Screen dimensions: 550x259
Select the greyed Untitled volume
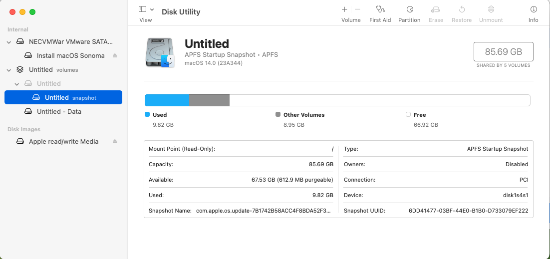pos(63,83)
